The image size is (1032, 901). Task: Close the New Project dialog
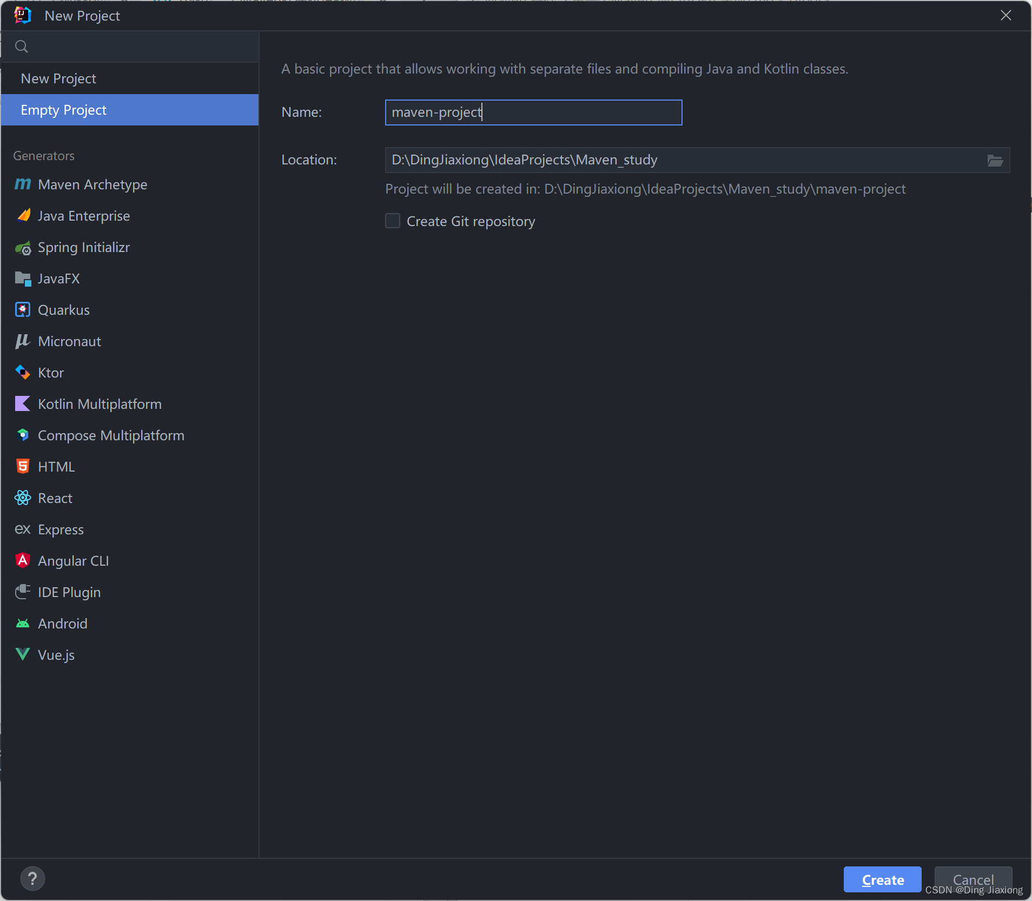pos(1006,15)
